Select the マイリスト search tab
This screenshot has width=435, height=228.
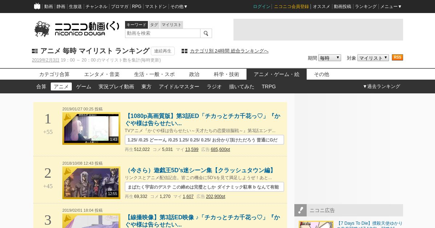click(171, 25)
